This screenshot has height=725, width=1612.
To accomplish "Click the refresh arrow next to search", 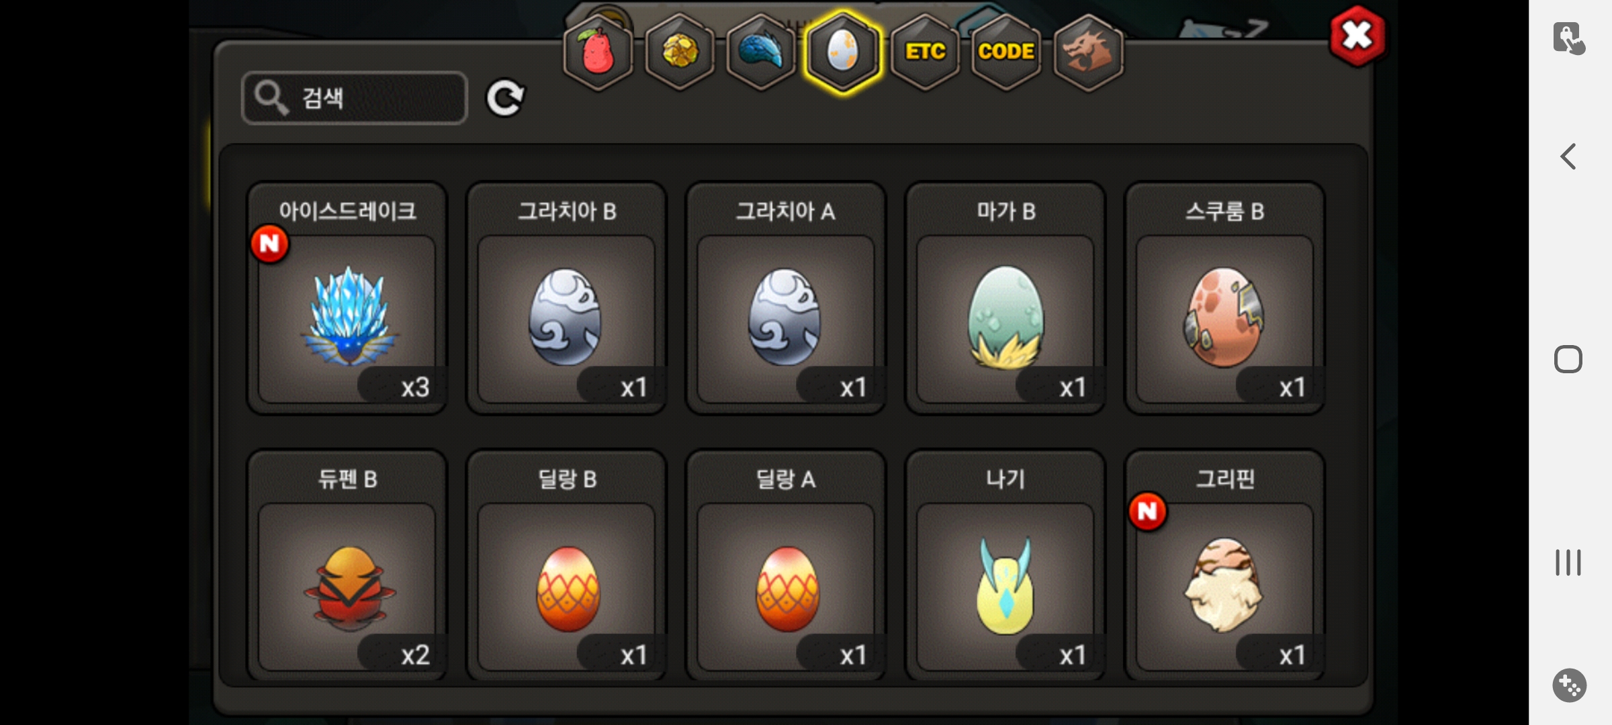I will click(505, 99).
